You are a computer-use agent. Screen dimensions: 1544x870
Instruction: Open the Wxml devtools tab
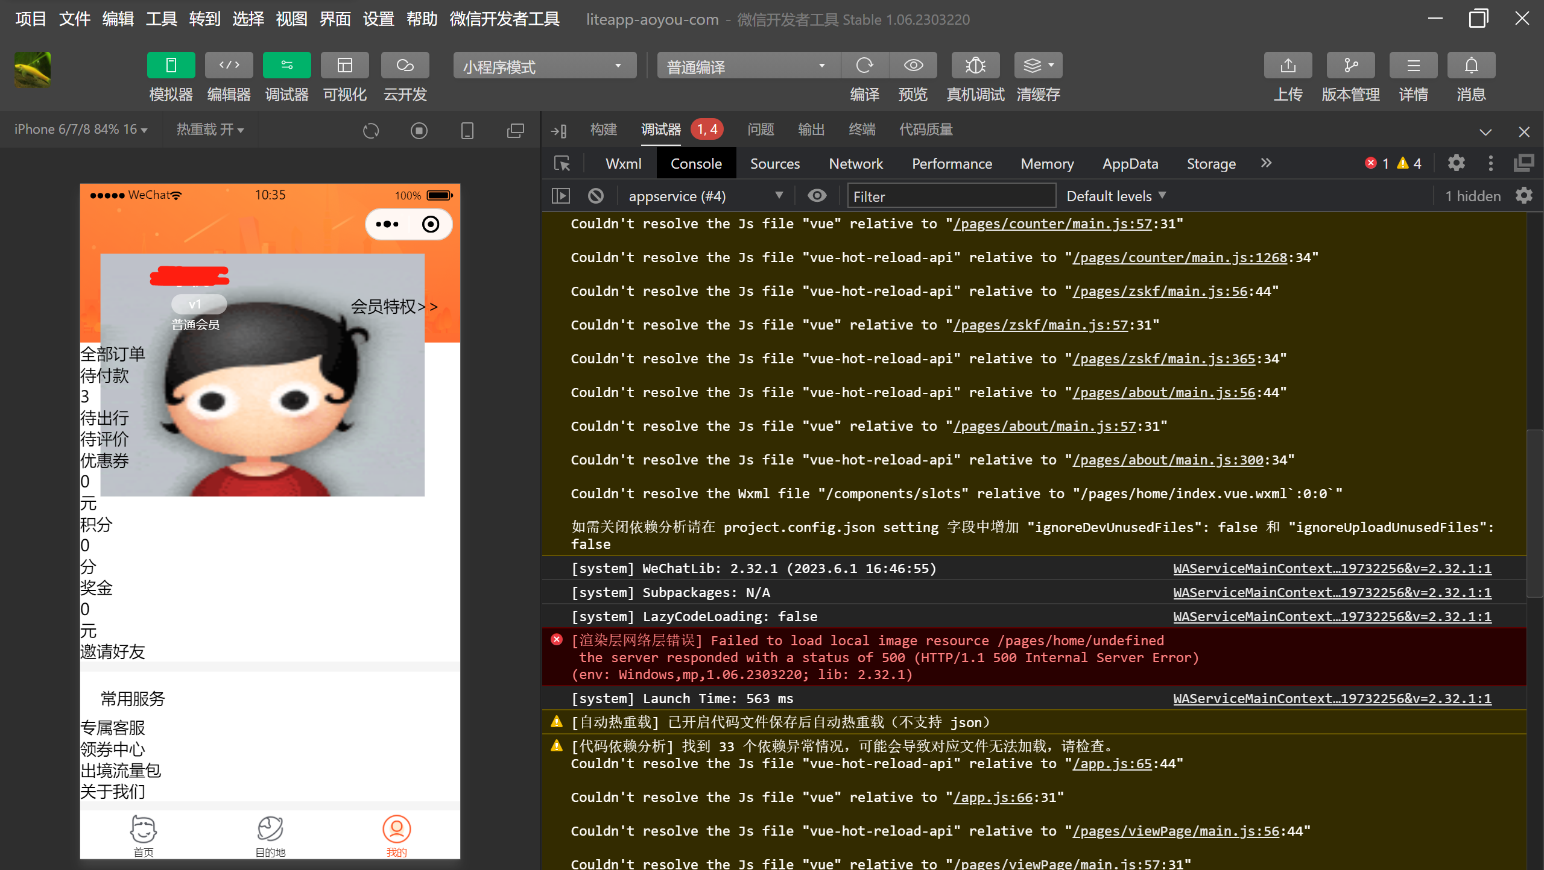coord(624,164)
